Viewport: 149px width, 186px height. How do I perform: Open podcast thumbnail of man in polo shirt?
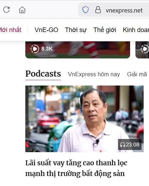point(84,119)
